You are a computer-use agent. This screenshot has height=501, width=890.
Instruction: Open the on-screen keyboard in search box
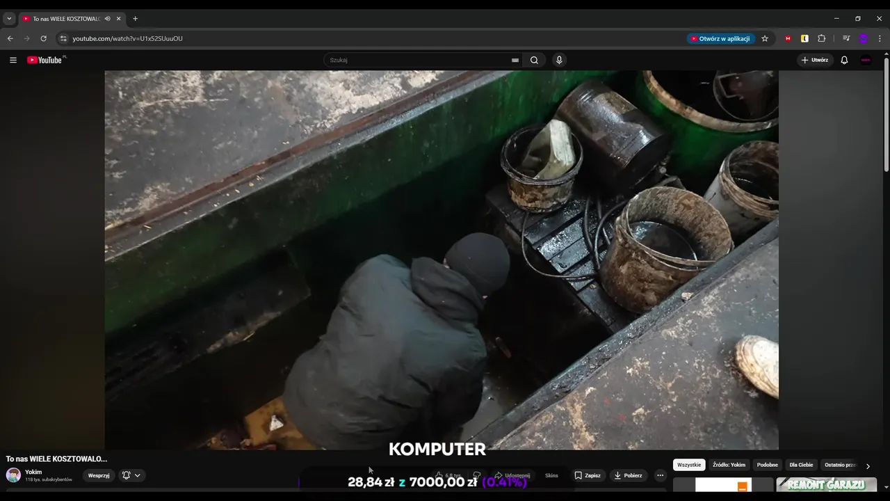tap(515, 60)
